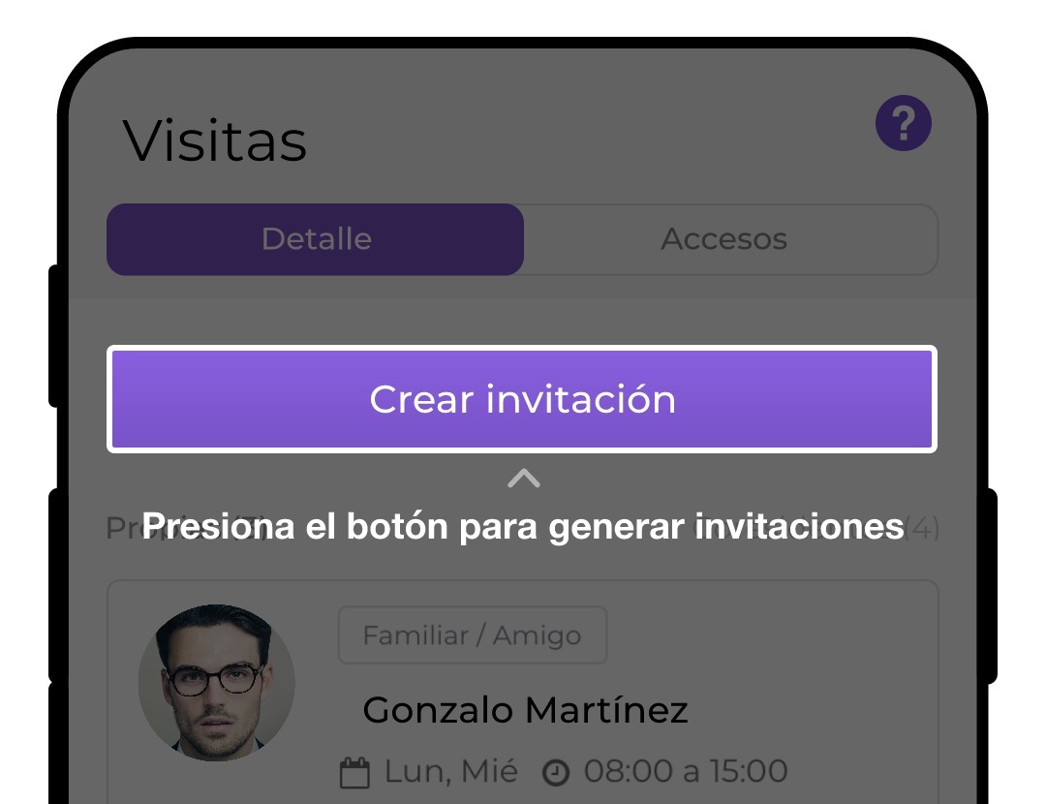Click the Familiar / Amigo label

[x=472, y=634]
